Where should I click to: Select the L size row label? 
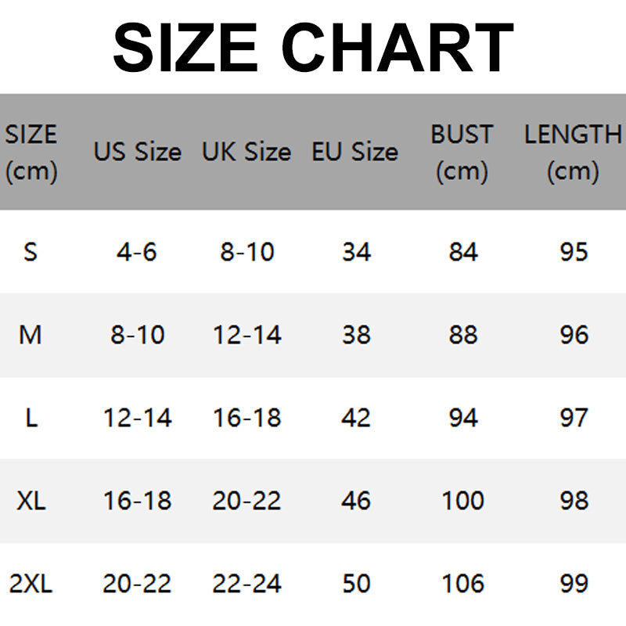pos(31,418)
